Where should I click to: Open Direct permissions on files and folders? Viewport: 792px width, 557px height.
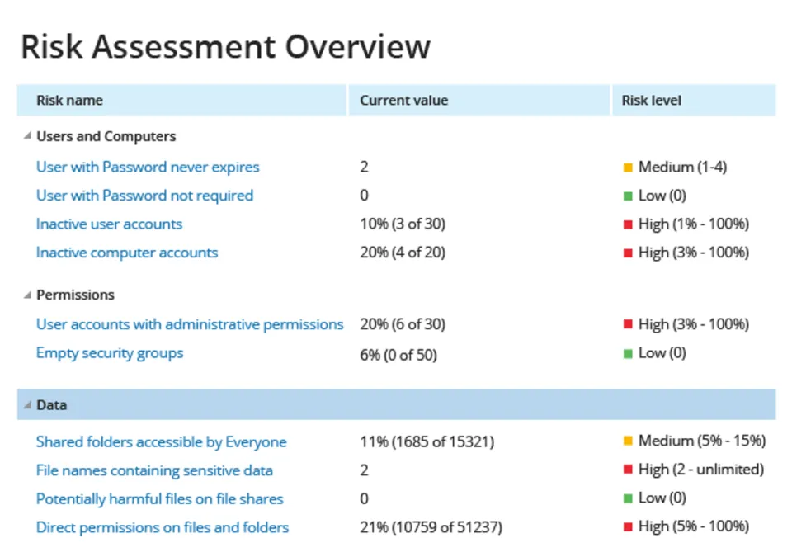163,527
